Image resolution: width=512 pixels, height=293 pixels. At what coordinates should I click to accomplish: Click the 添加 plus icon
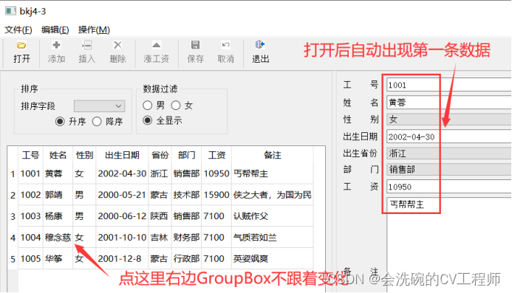[56, 45]
